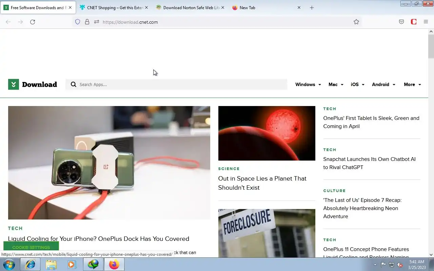Open the Action Center flag icon
Viewport: 434px width, 271px height.
coord(383,265)
